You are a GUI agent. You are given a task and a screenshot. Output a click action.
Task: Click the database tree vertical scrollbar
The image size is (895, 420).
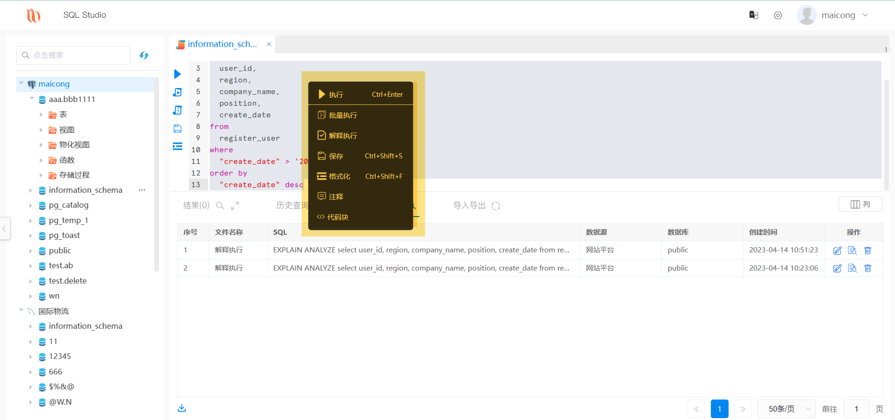point(157,175)
